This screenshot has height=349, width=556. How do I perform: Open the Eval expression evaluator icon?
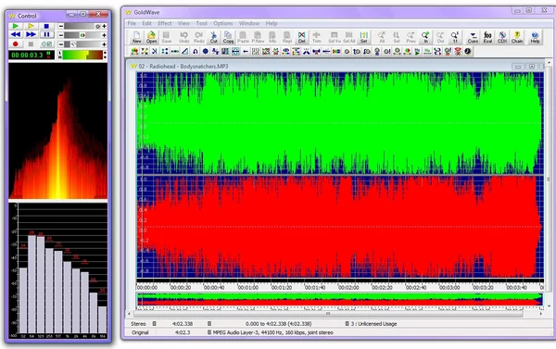487,37
